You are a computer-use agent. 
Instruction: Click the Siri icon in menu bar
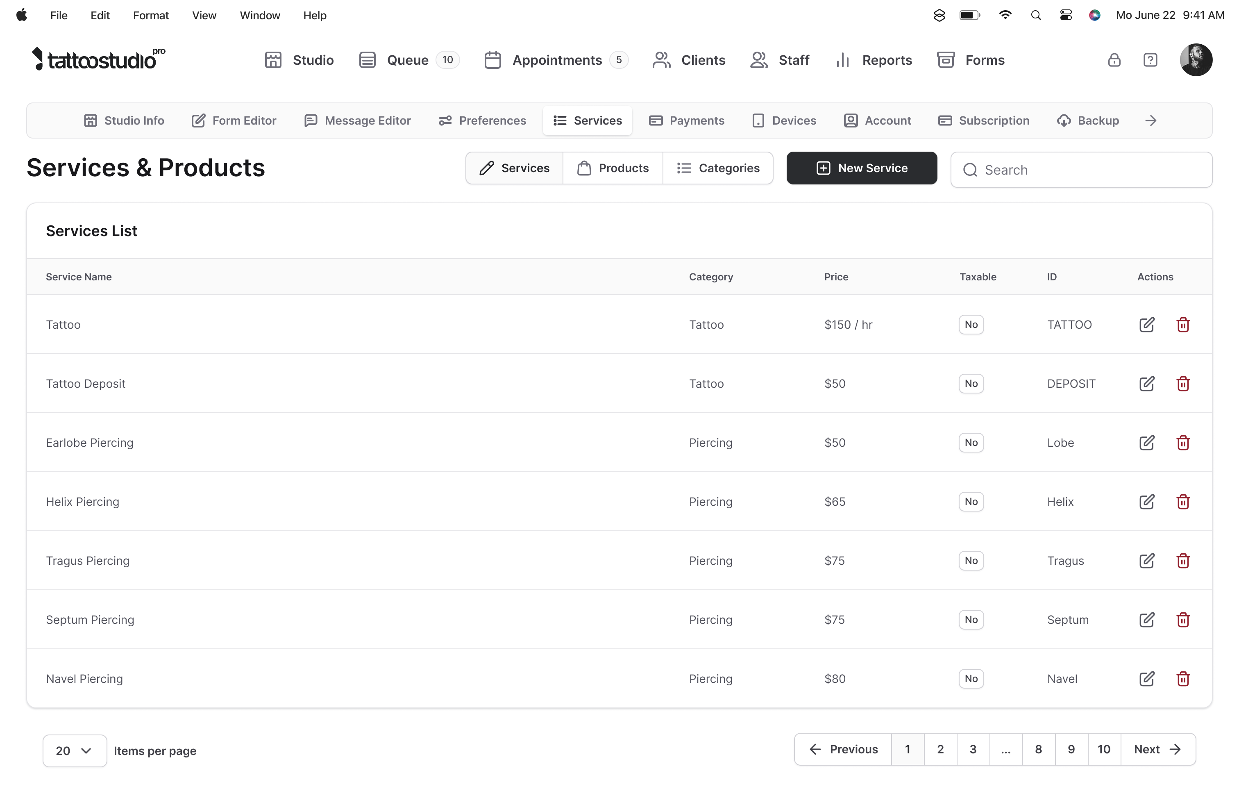(x=1094, y=15)
